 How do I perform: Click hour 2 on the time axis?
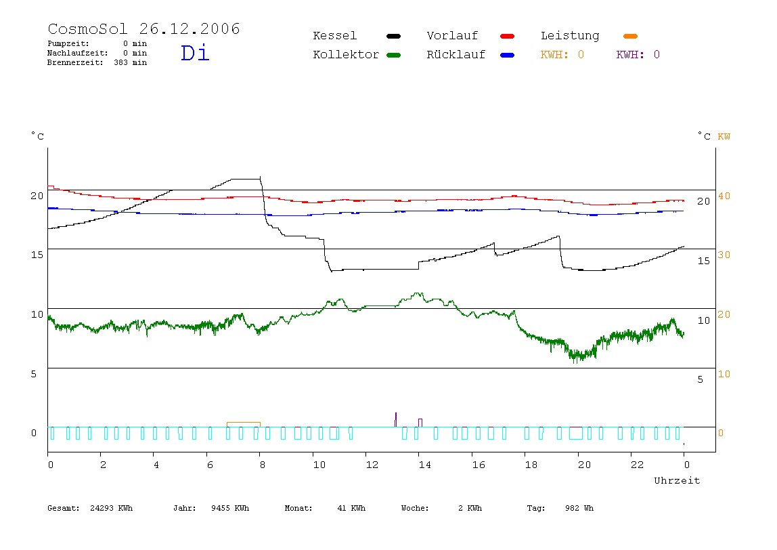pyautogui.click(x=103, y=465)
